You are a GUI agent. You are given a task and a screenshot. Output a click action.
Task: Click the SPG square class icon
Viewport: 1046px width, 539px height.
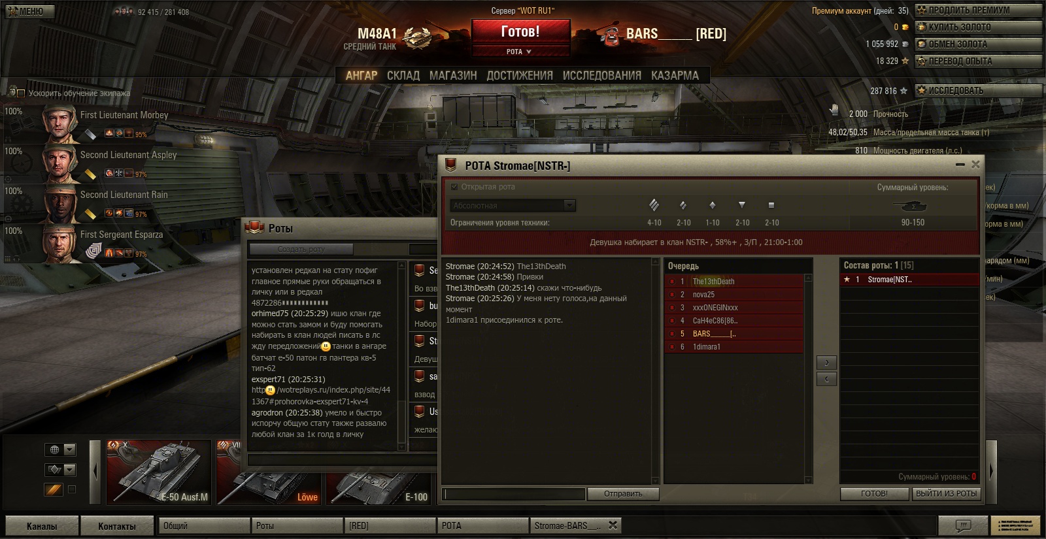771,205
